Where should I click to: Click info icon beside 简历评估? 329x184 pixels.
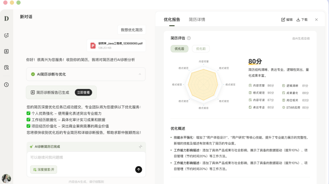pos(189,38)
